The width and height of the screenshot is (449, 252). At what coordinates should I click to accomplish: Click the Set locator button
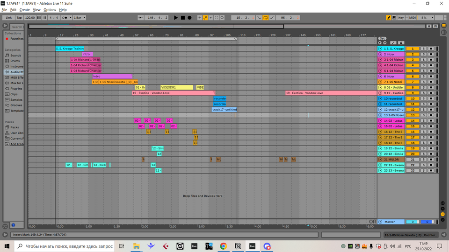(382, 38)
